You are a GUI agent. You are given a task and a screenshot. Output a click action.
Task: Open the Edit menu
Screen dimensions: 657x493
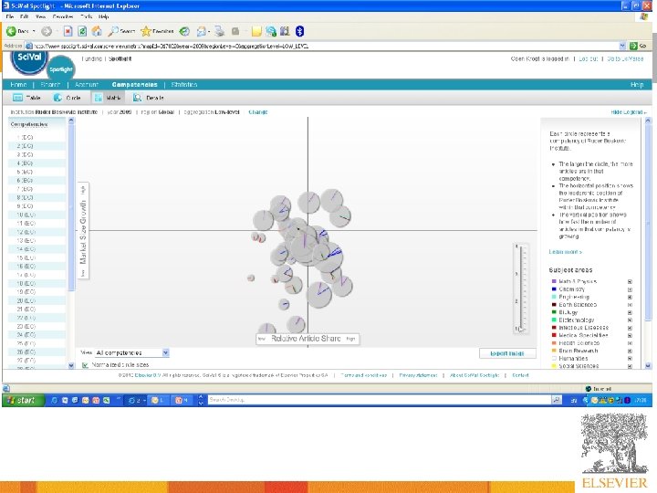[x=25, y=16]
